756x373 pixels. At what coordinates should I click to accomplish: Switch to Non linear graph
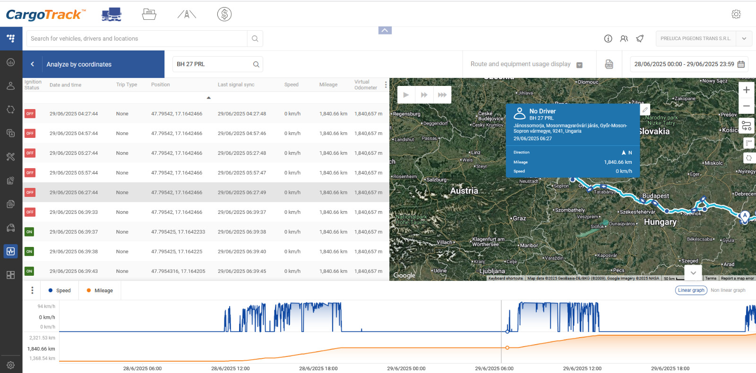pyautogui.click(x=728, y=290)
